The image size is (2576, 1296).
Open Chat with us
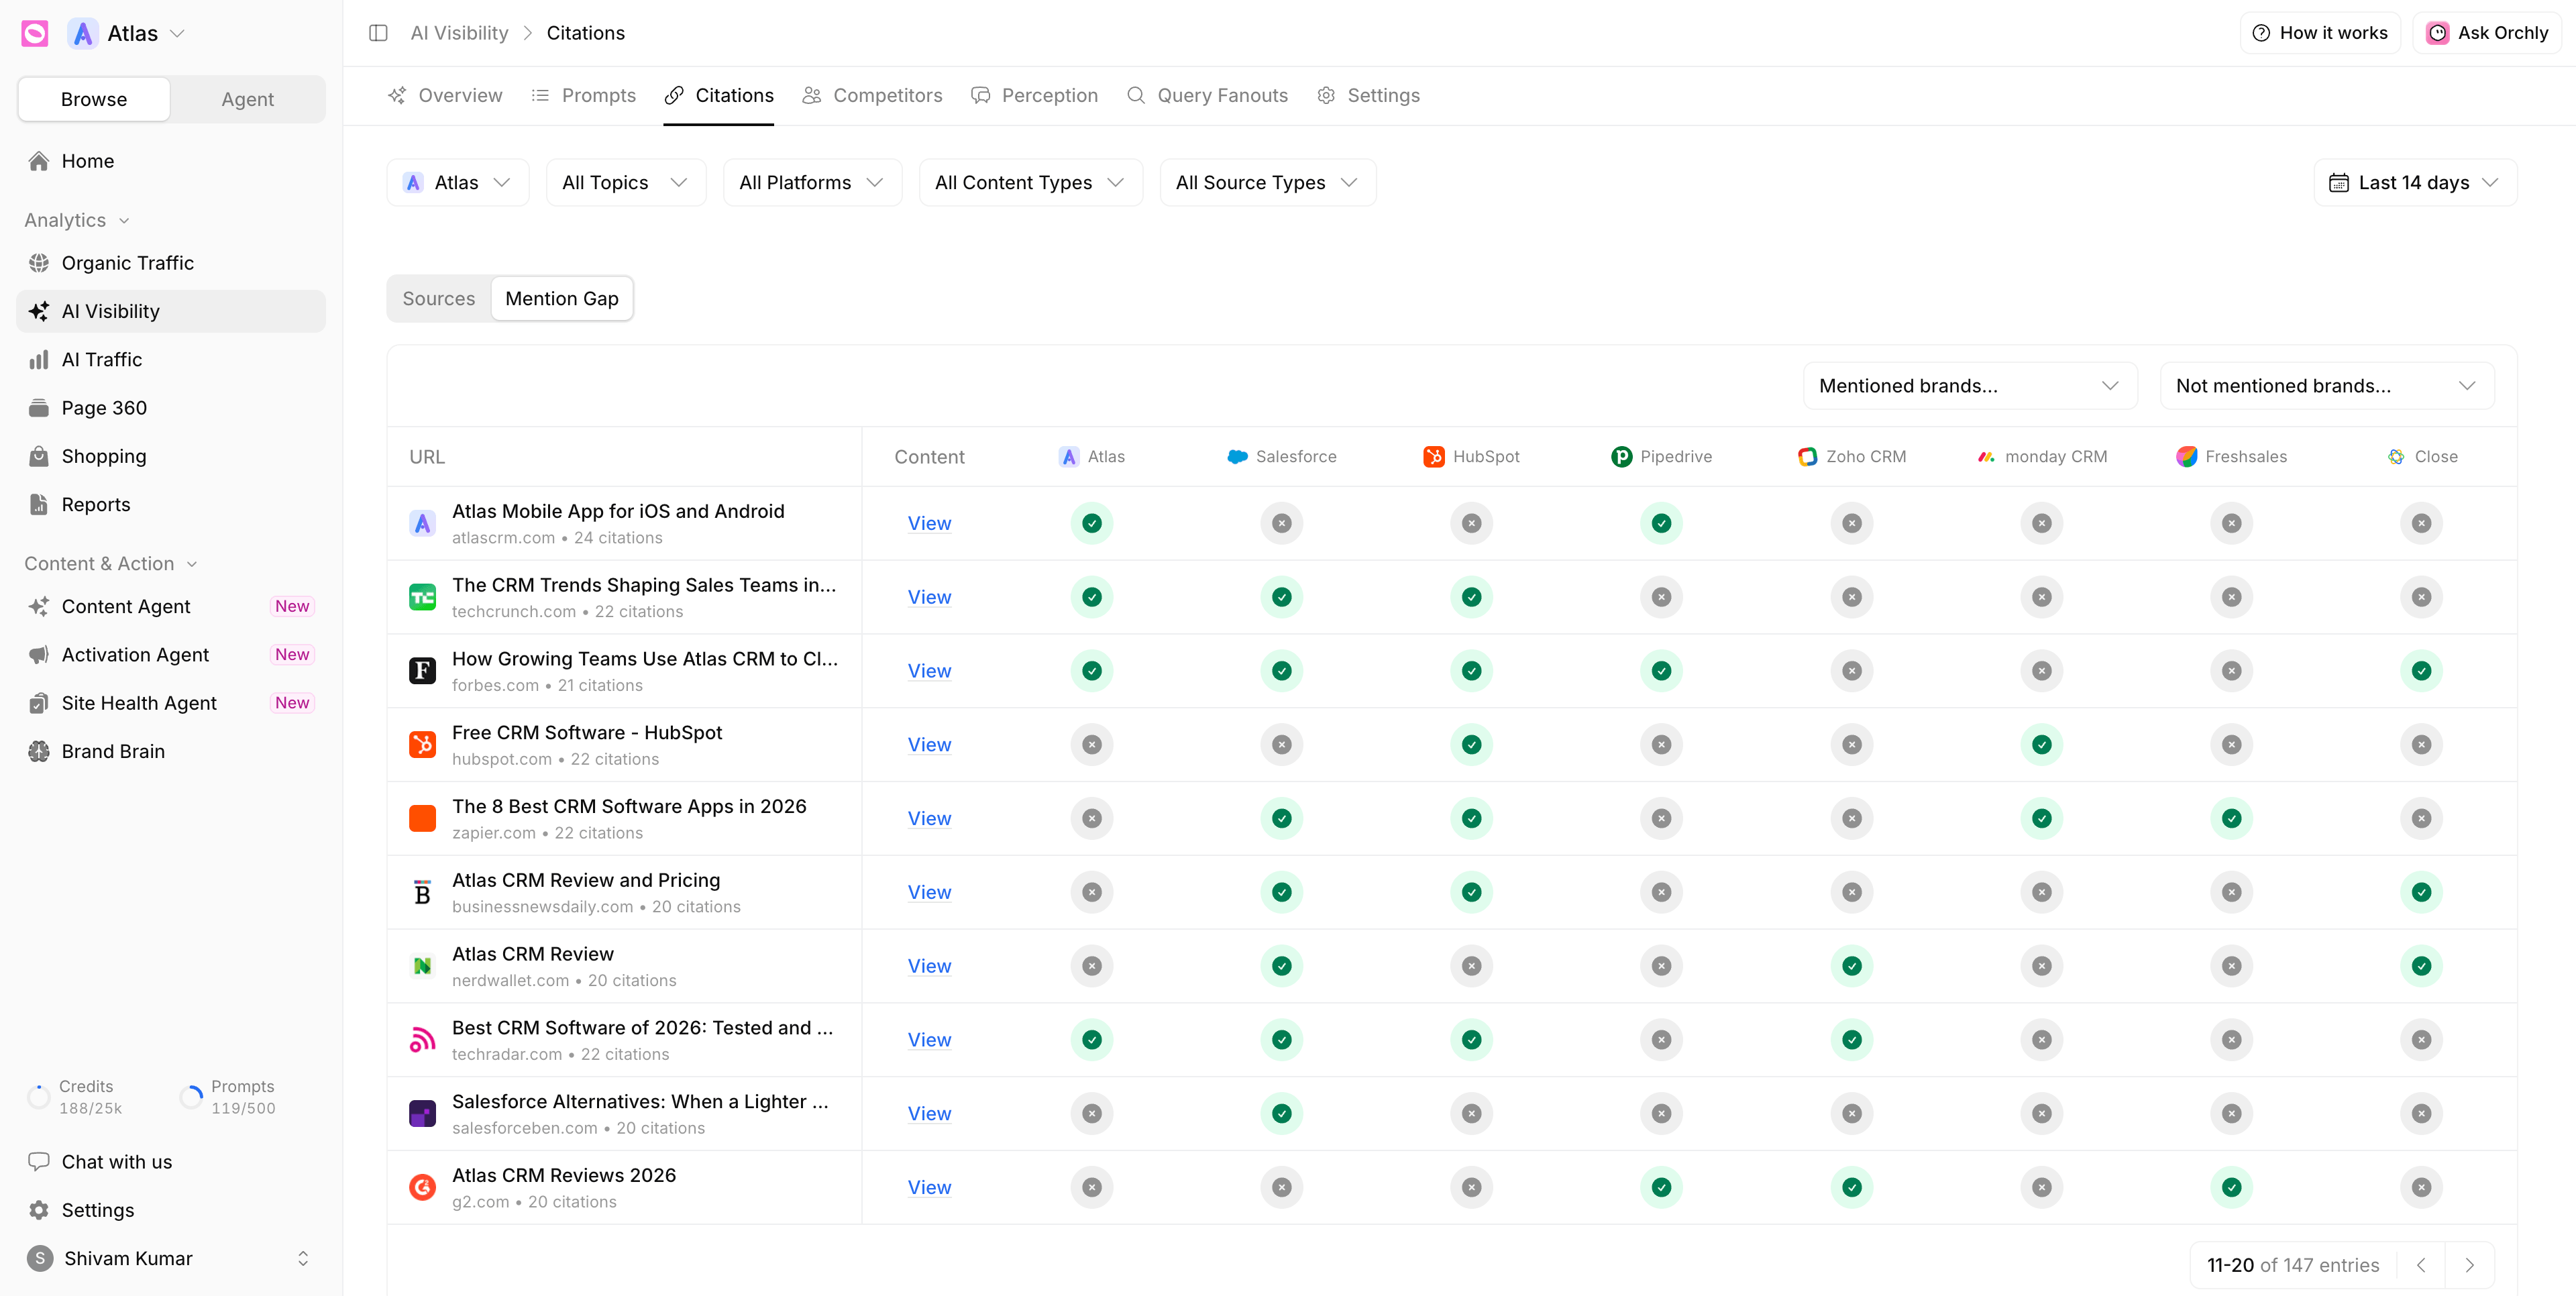[171, 1162]
